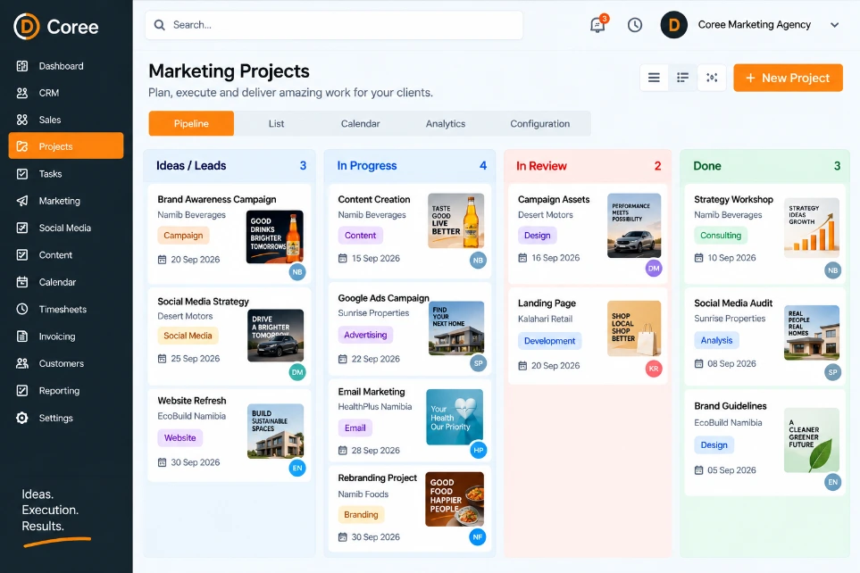Click the 05 Sep 2026 date on Brand Guidelines
Image resolution: width=860 pixels, height=573 pixels.
(731, 470)
